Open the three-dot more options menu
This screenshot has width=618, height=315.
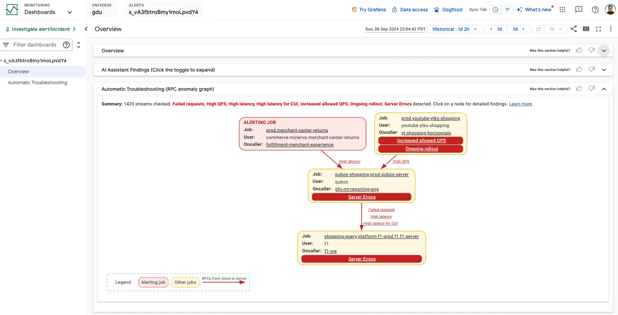[x=610, y=29]
